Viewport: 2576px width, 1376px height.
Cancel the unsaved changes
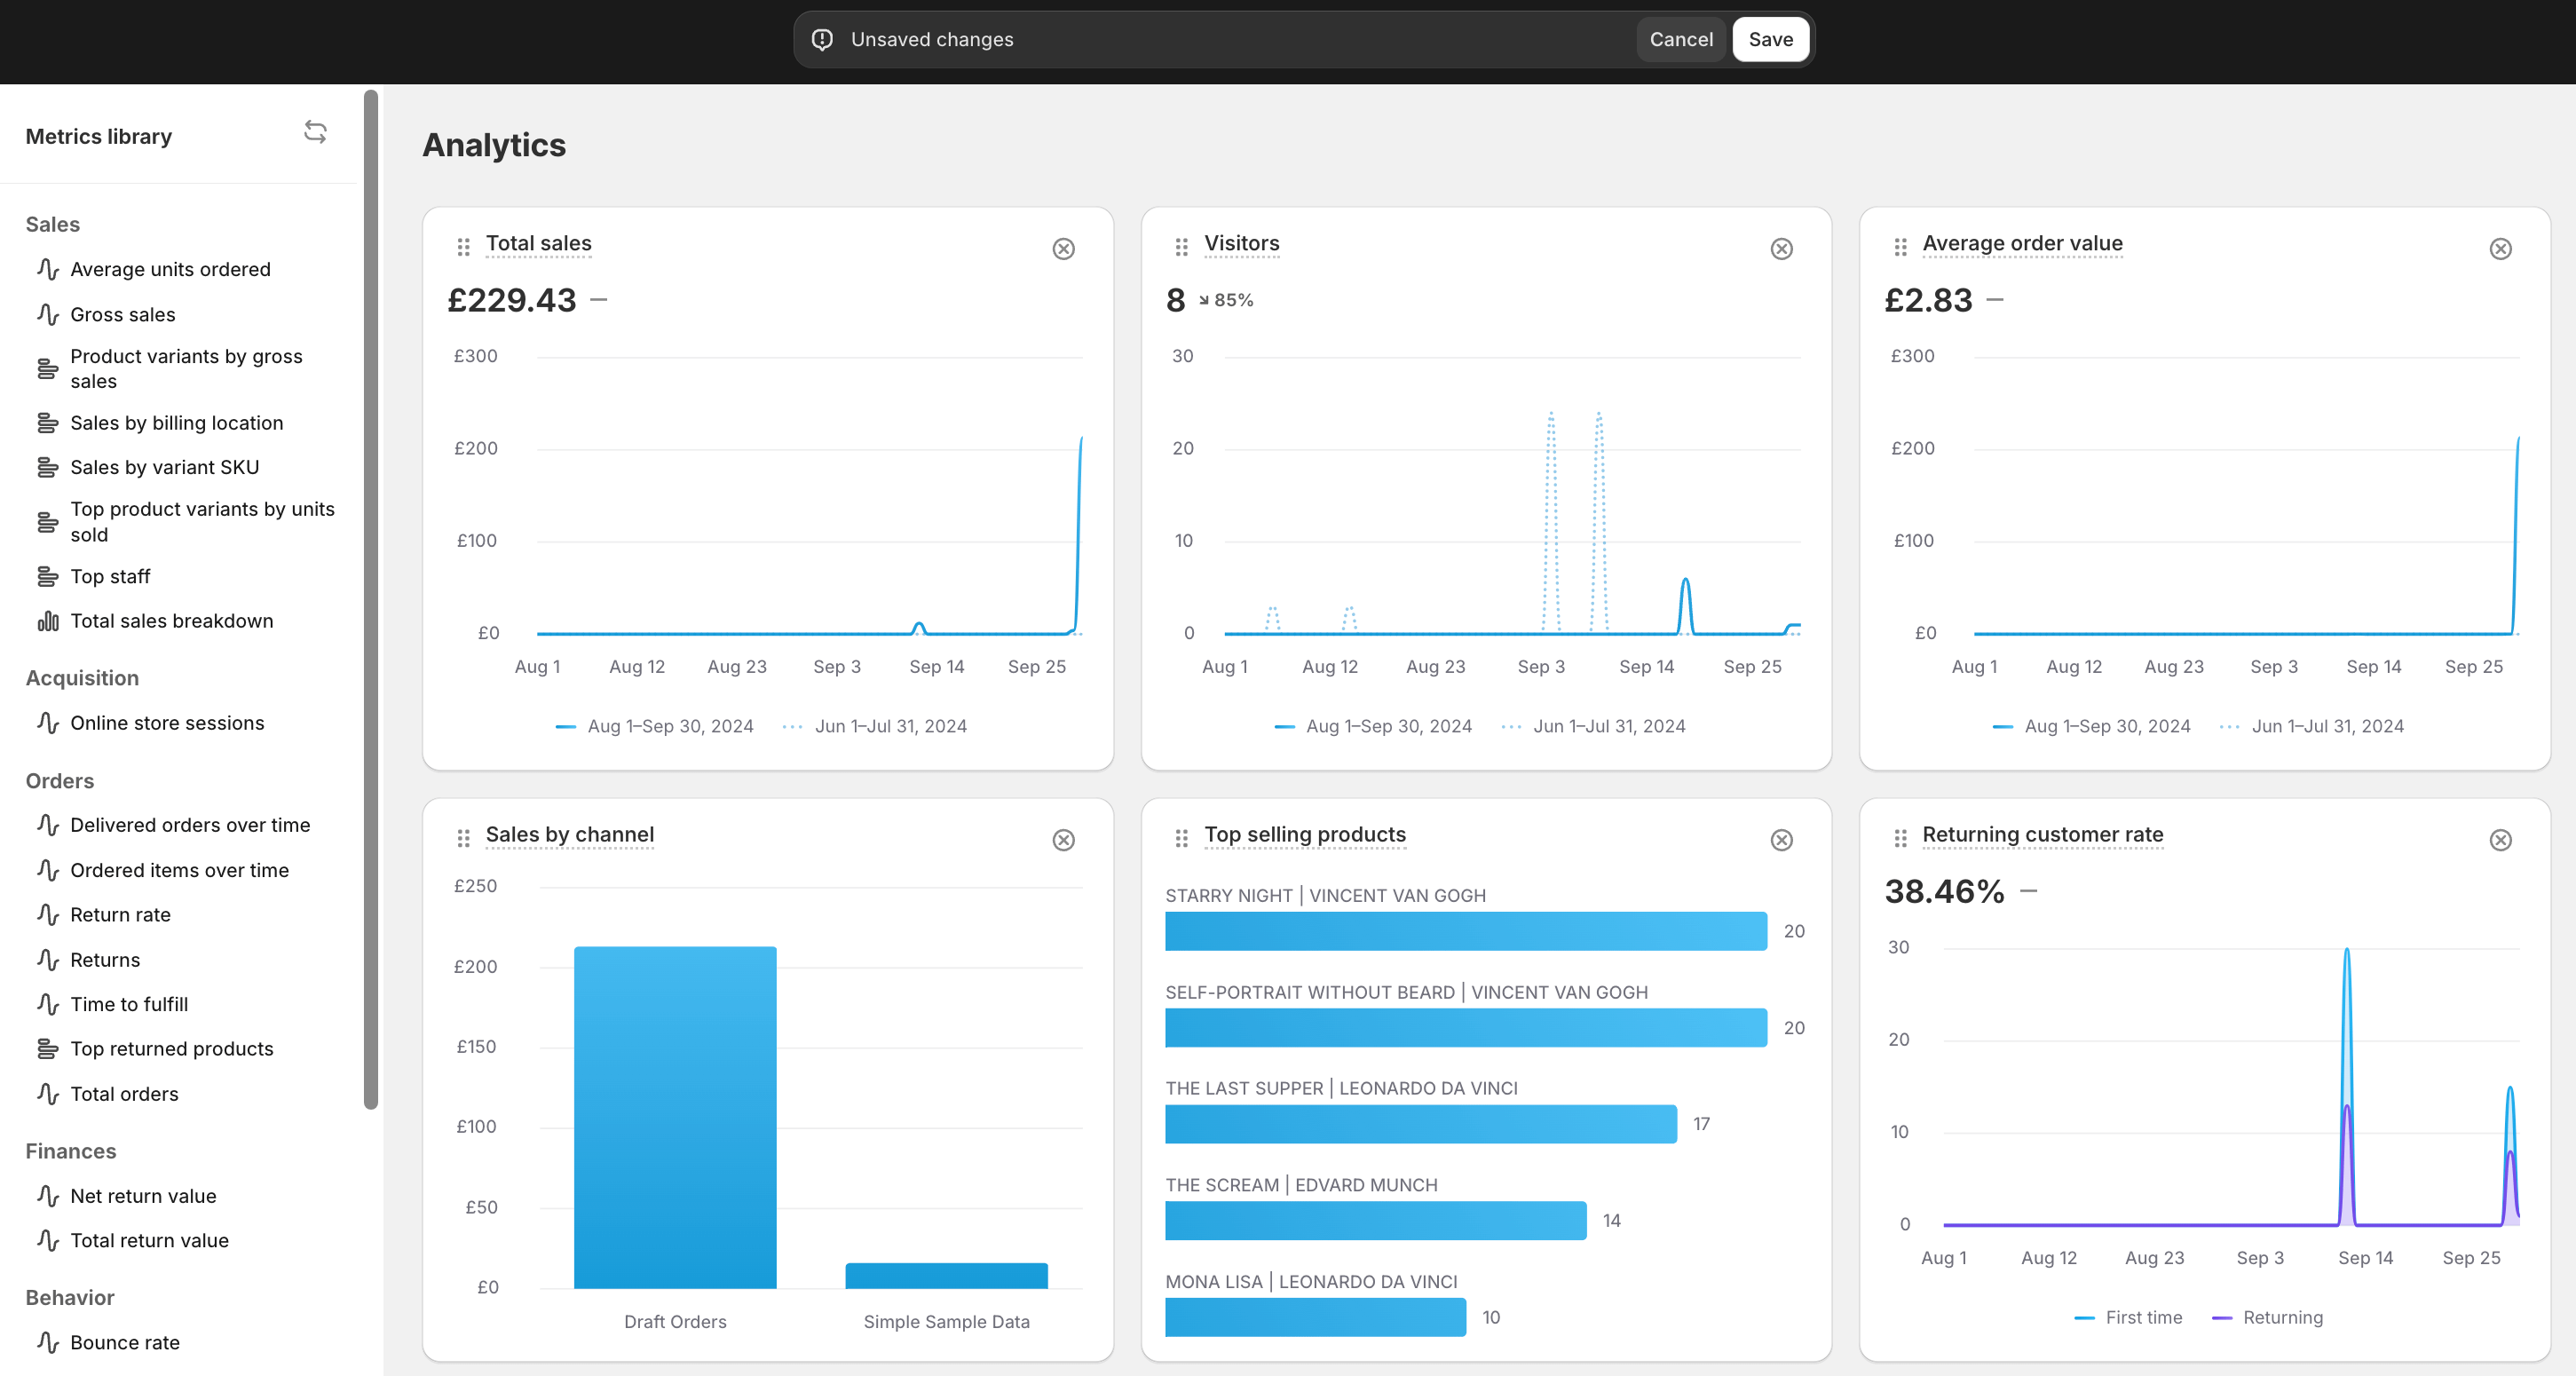[1680, 39]
